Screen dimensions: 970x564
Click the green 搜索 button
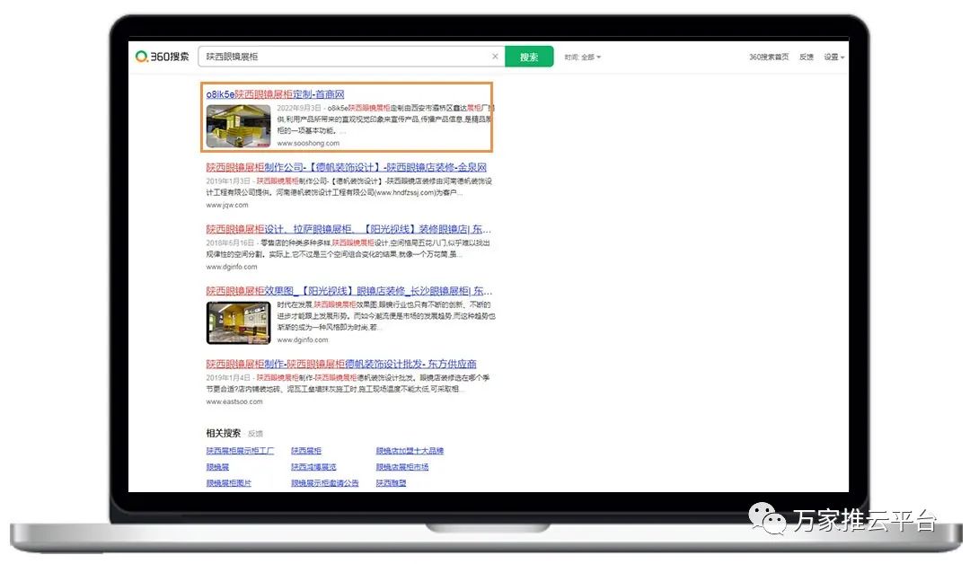(x=529, y=57)
